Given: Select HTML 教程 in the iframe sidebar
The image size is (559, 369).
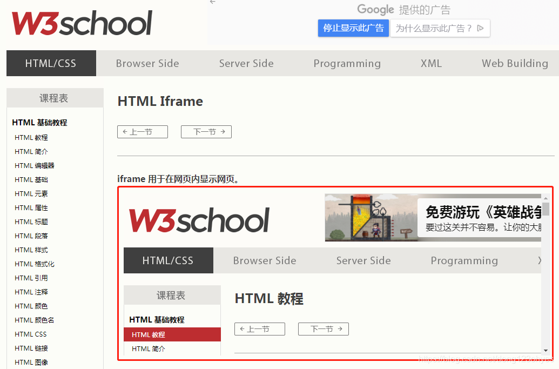Looking at the screenshot, I should point(148,334).
